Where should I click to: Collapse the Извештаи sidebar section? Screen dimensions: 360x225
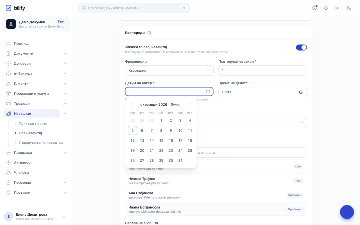pos(65,113)
